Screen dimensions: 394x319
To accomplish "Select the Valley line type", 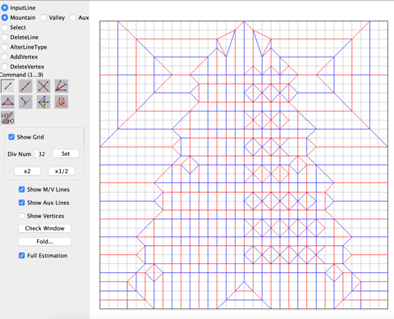I will point(44,17).
